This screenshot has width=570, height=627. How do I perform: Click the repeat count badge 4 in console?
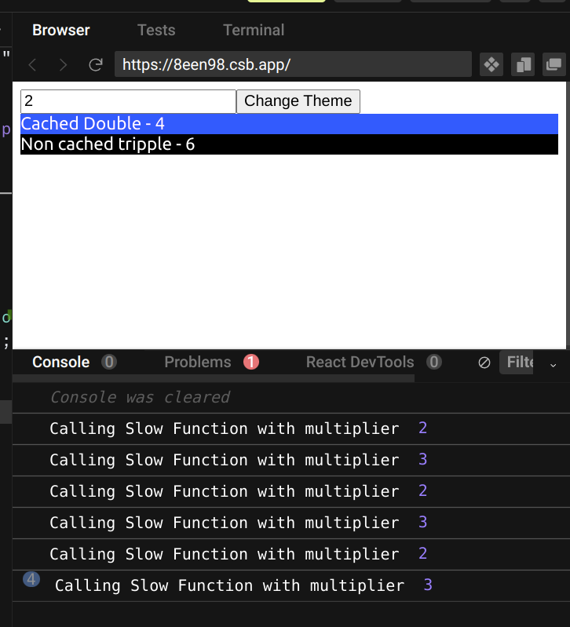[x=31, y=579]
